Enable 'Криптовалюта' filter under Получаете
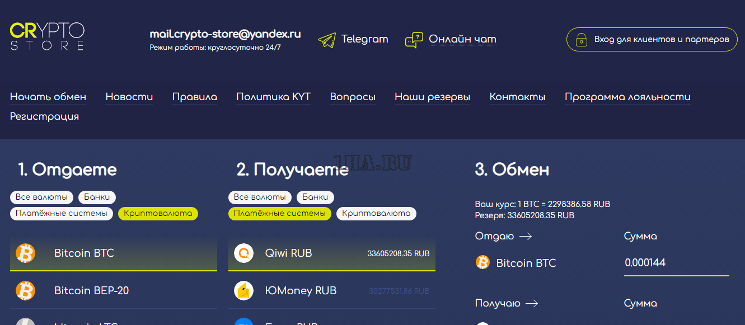Viewport: 745px width, 325px height. click(376, 214)
